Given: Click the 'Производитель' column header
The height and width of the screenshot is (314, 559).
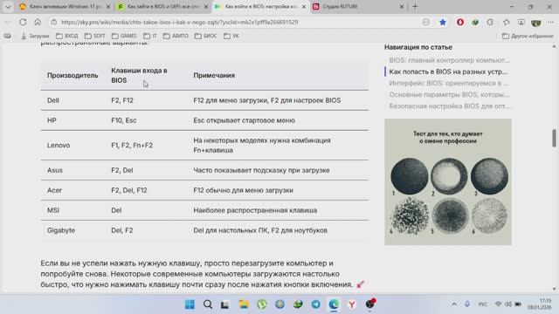Looking at the screenshot, I should click(x=72, y=76).
